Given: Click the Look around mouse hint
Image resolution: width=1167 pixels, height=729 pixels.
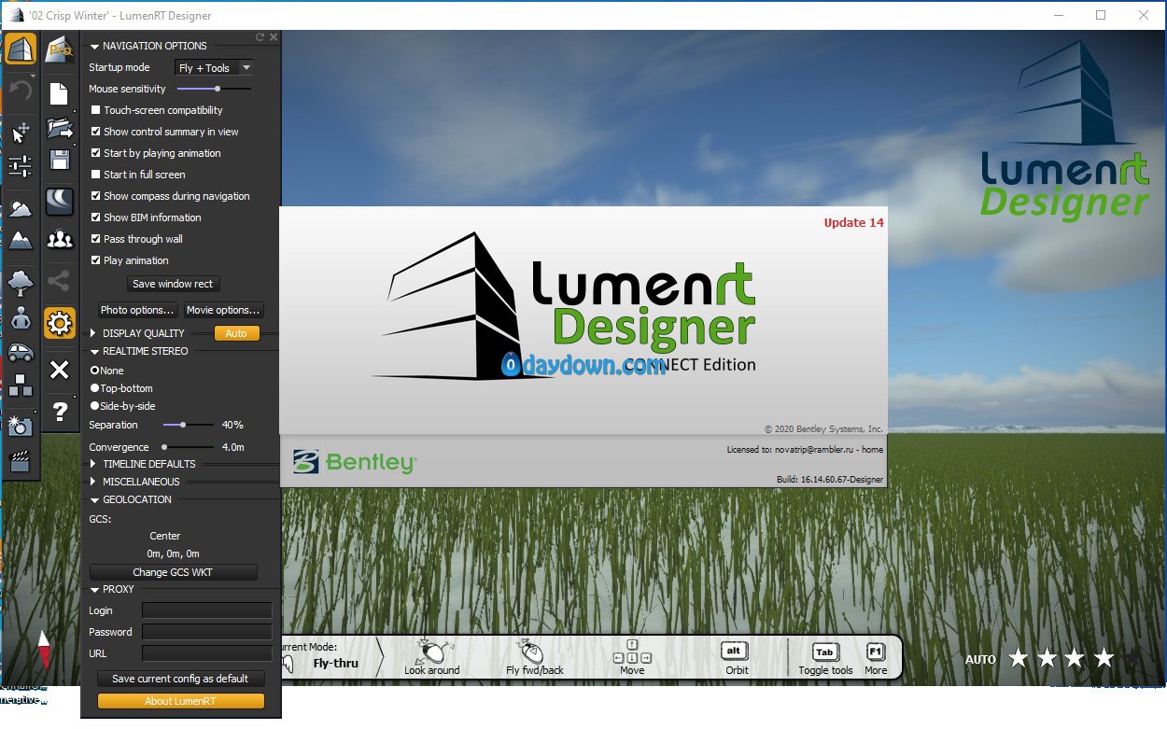Looking at the screenshot, I should click(x=432, y=659).
